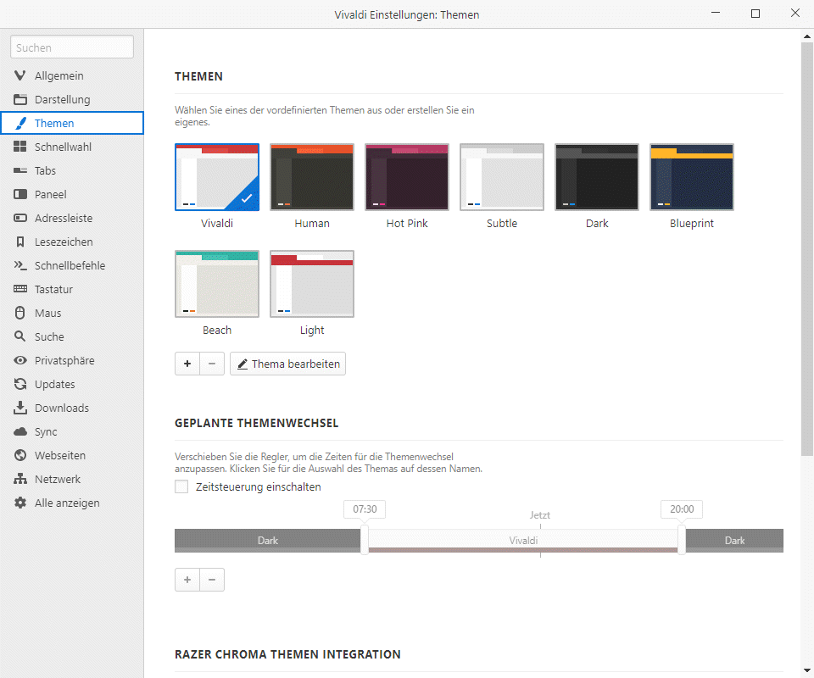This screenshot has height=678, width=814.
Task: Click the Vivaldi segment in schedule bar
Action: 523,540
